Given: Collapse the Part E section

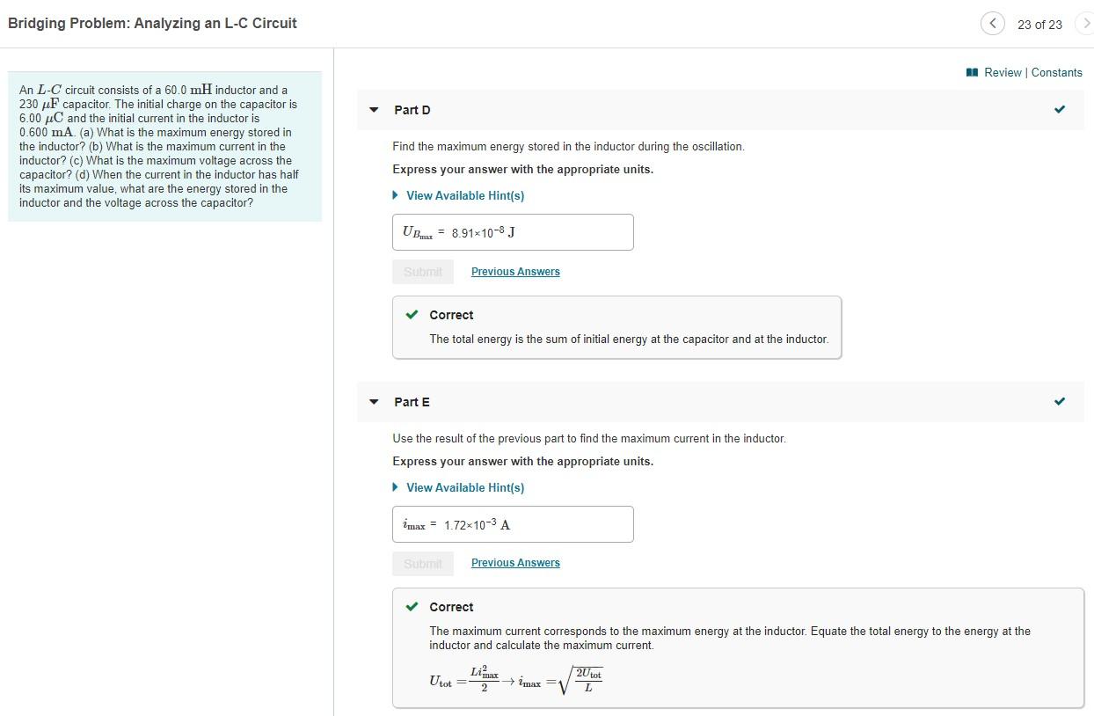Looking at the screenshot, I should click(x=373, y=402).
